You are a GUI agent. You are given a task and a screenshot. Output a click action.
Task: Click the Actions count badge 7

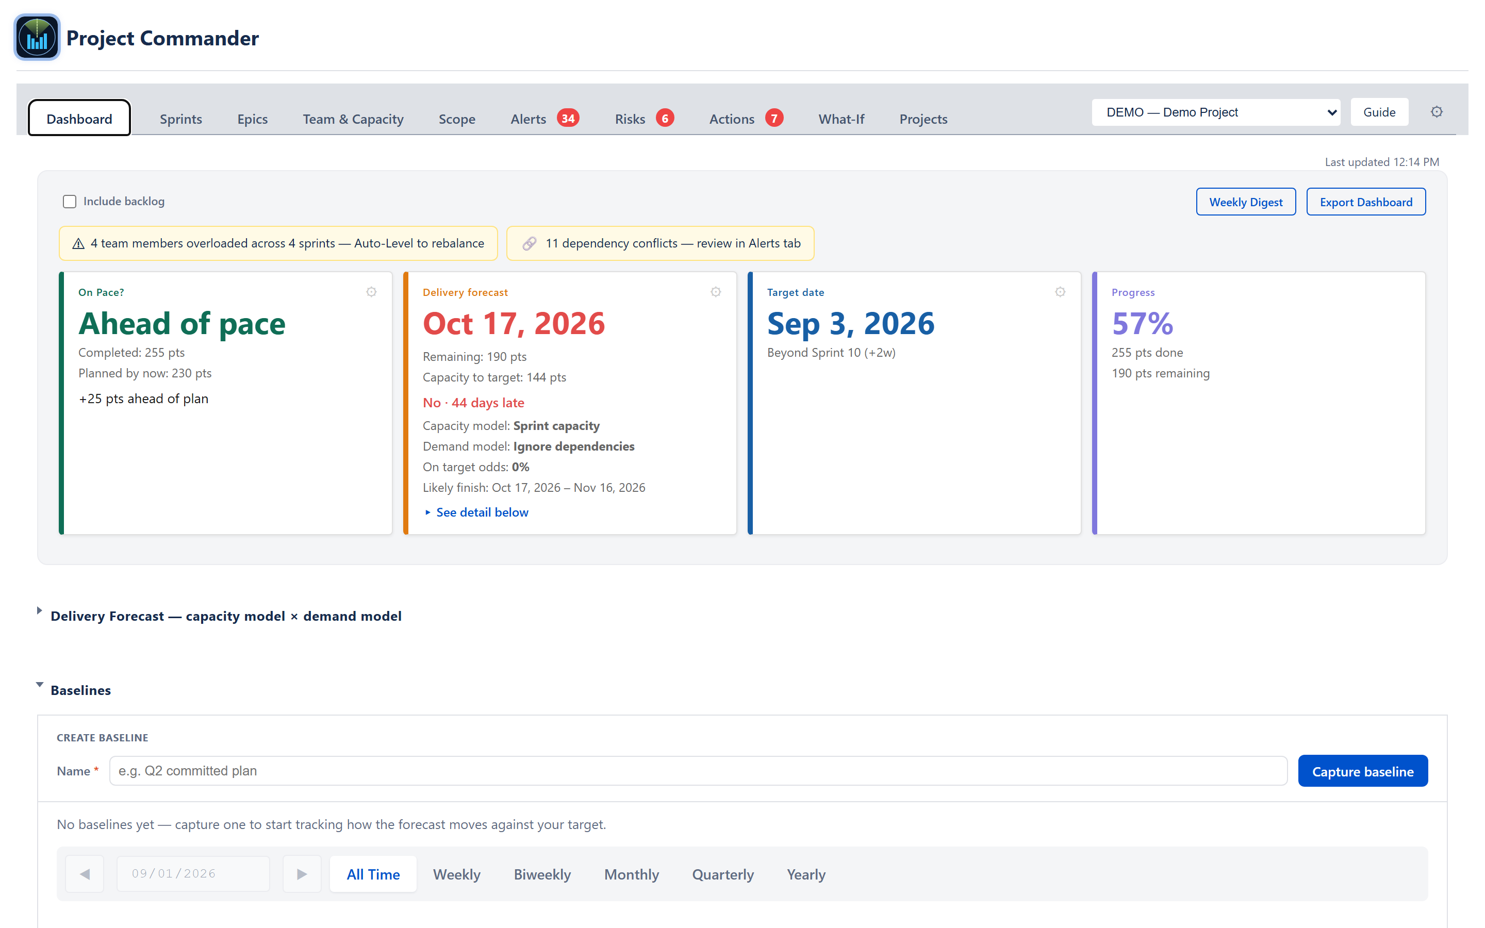[774, 118]
